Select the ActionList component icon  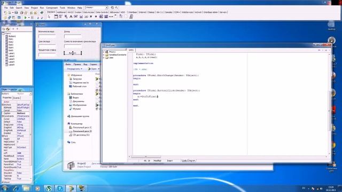[131, 17]
